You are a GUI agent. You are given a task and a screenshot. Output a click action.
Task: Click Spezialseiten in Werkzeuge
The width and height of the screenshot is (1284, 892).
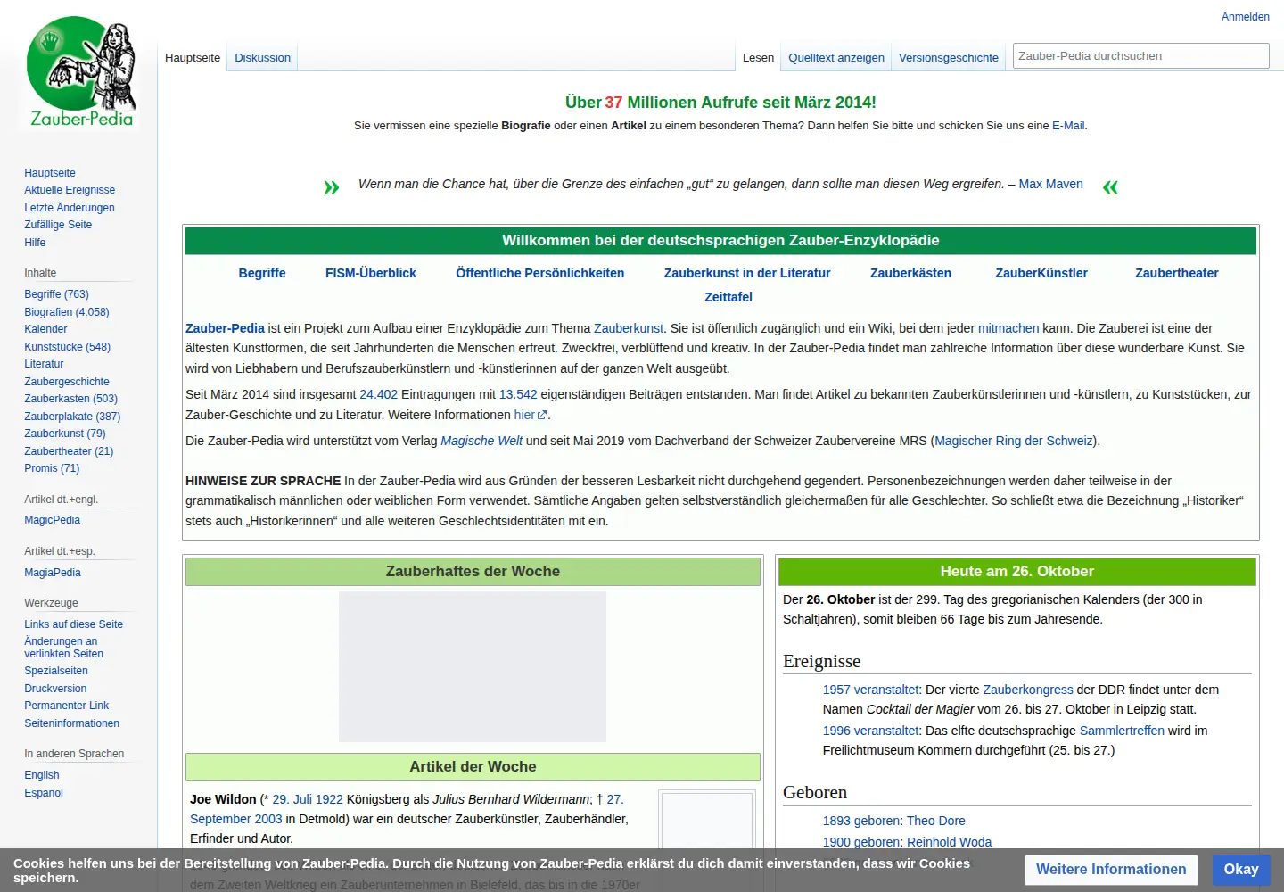[x=56, y=671]
